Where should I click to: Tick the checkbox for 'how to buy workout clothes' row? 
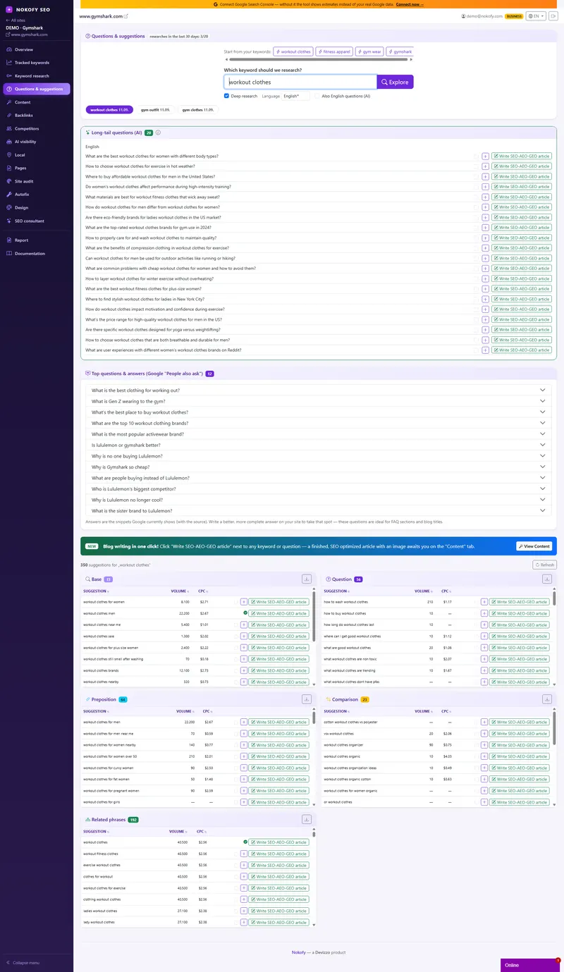pyautogui.click(x=477, y=613)
